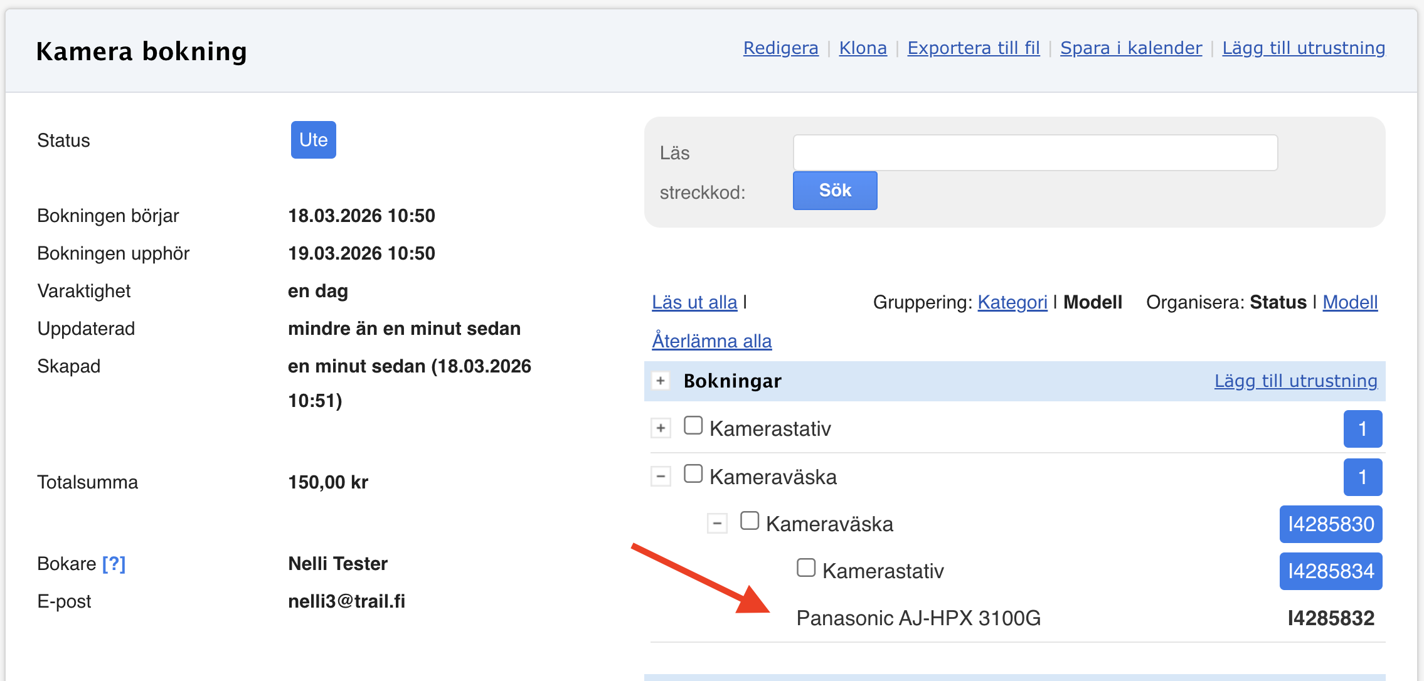Click the Kamerastativ quantity badge 1
Image resolution: width=1424 pixels, height=681 pixels.
(x=1363, y=429)
